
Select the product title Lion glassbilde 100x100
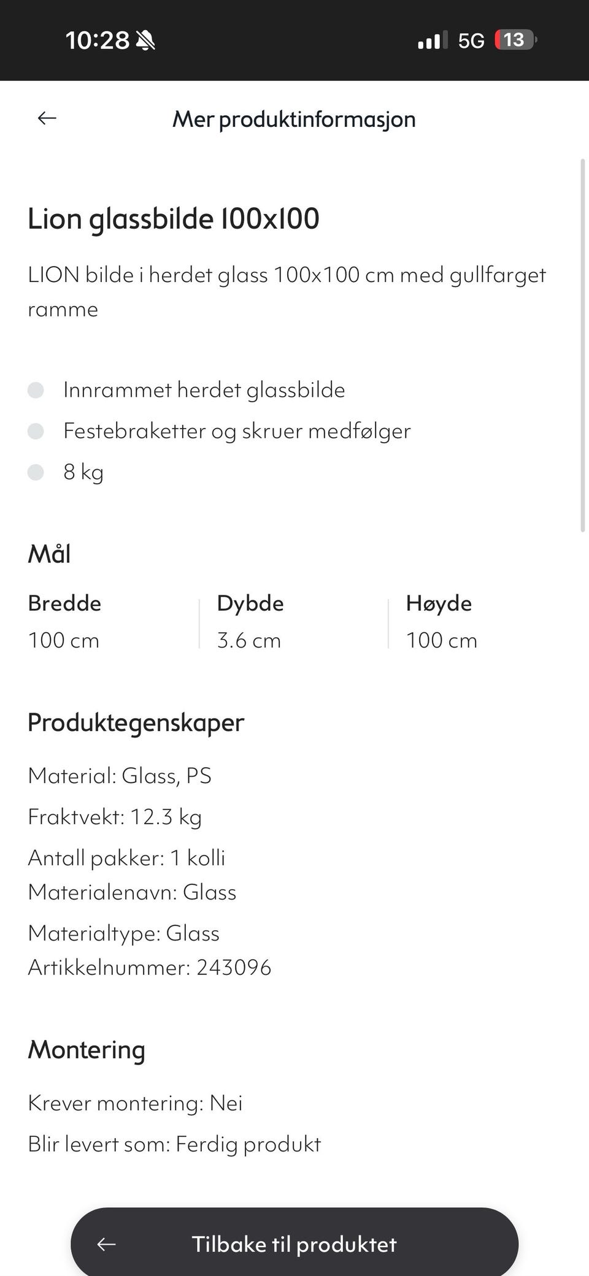click(x=174, y=218)
